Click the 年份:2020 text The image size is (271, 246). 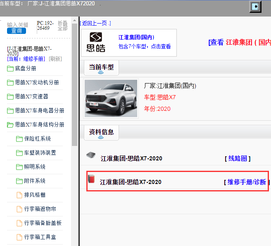tap(157, 109)
